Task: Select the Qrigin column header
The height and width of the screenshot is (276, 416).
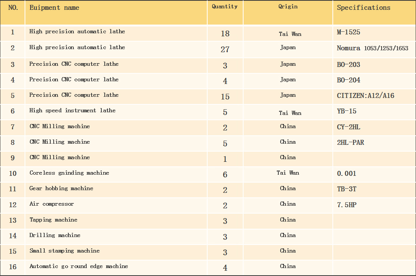Action: [x=288, y=7]
